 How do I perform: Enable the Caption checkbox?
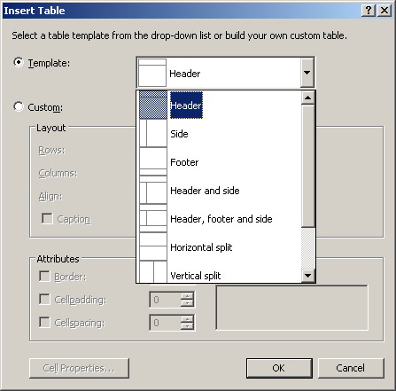tap(47, 219)
